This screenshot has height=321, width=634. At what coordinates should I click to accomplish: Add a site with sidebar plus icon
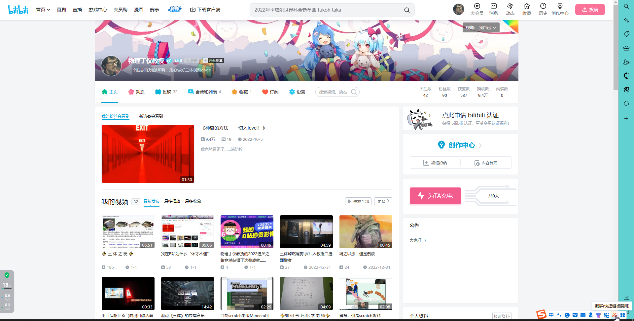(x=626, y=118)
